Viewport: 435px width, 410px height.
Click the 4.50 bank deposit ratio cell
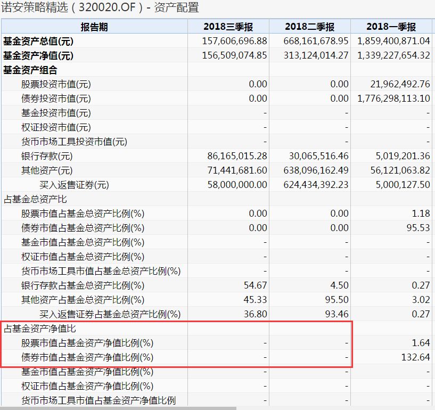coord(339,285)
